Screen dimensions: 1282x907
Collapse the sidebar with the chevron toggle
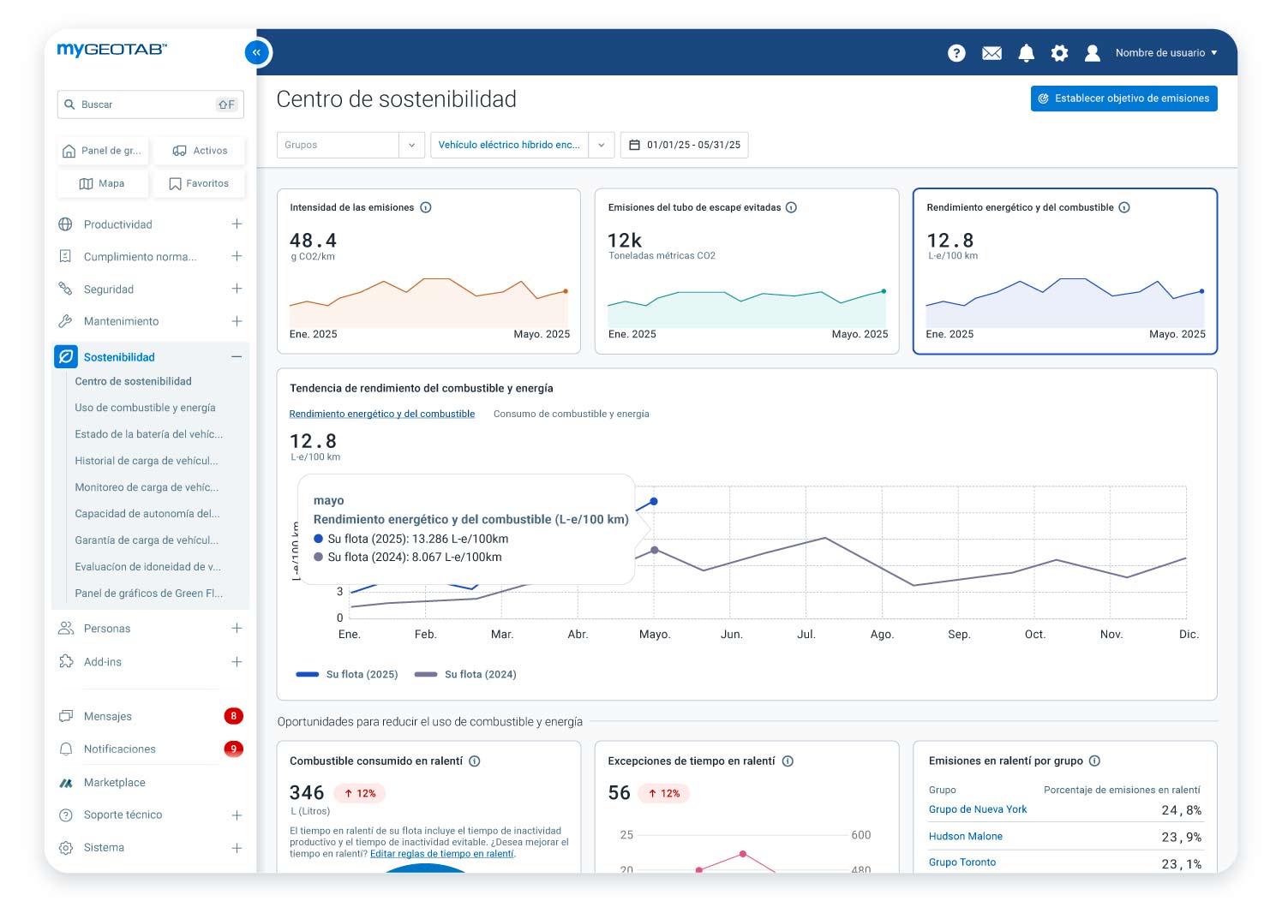(256, 52)
